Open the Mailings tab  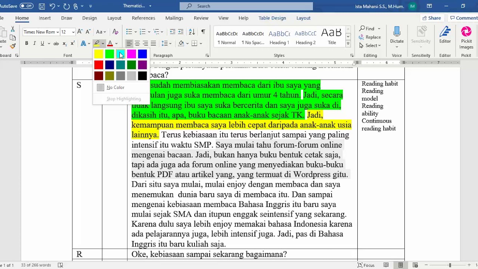174,18
